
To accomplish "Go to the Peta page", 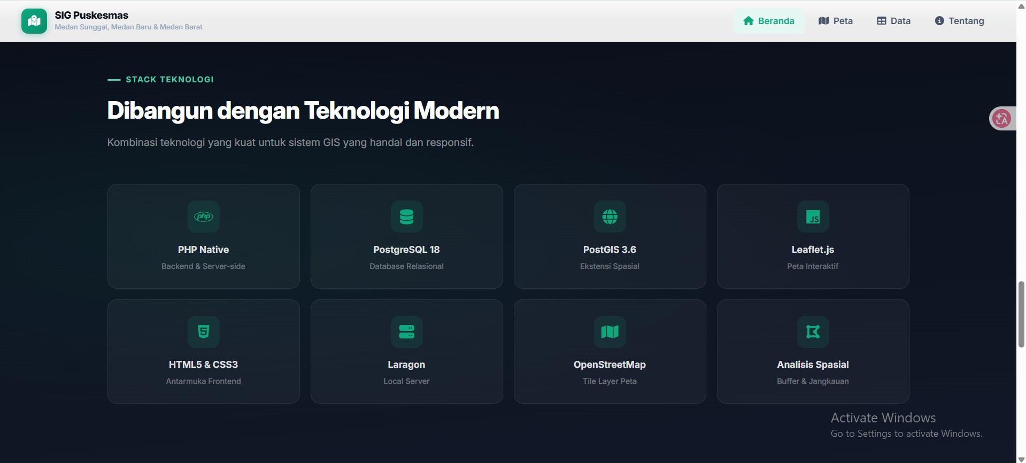I will (836, 21).
